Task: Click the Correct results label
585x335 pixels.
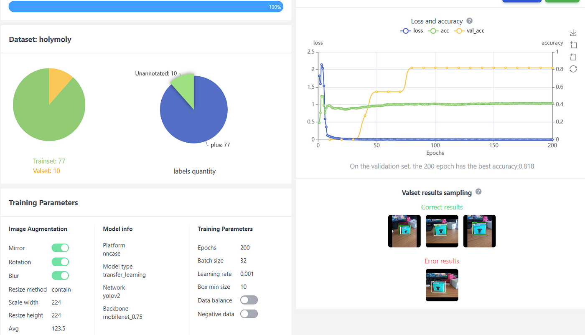Action: point(442,207)
